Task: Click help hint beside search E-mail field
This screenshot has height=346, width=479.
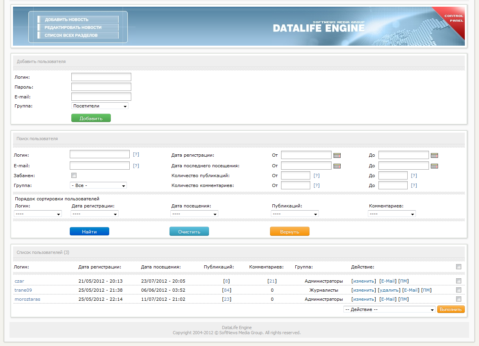Action: pyautogui.click(x=136, y=166)
